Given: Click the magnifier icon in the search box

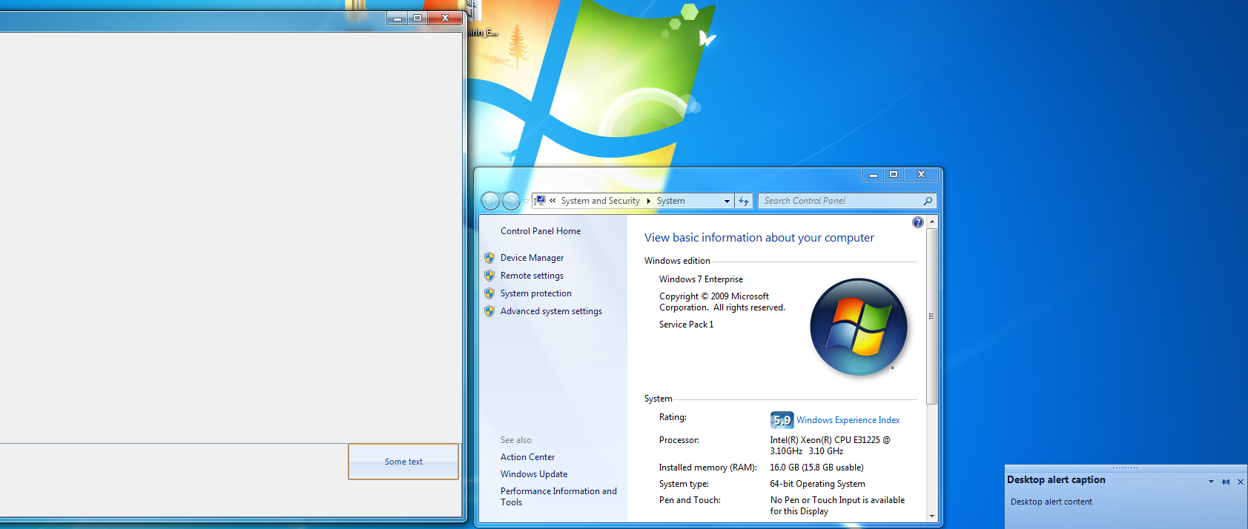Looking at the screenshot, I should coord(928,201).
